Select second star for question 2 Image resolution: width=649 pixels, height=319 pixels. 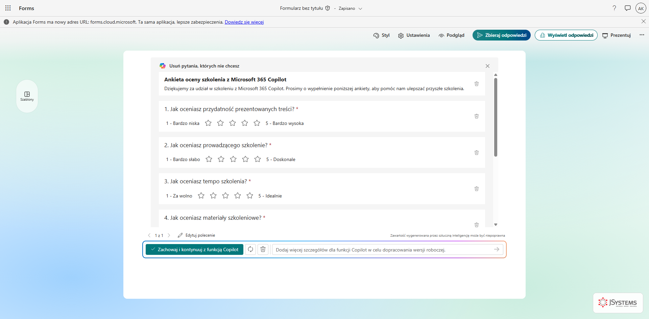pyautogui.click(x=221, y=159)
